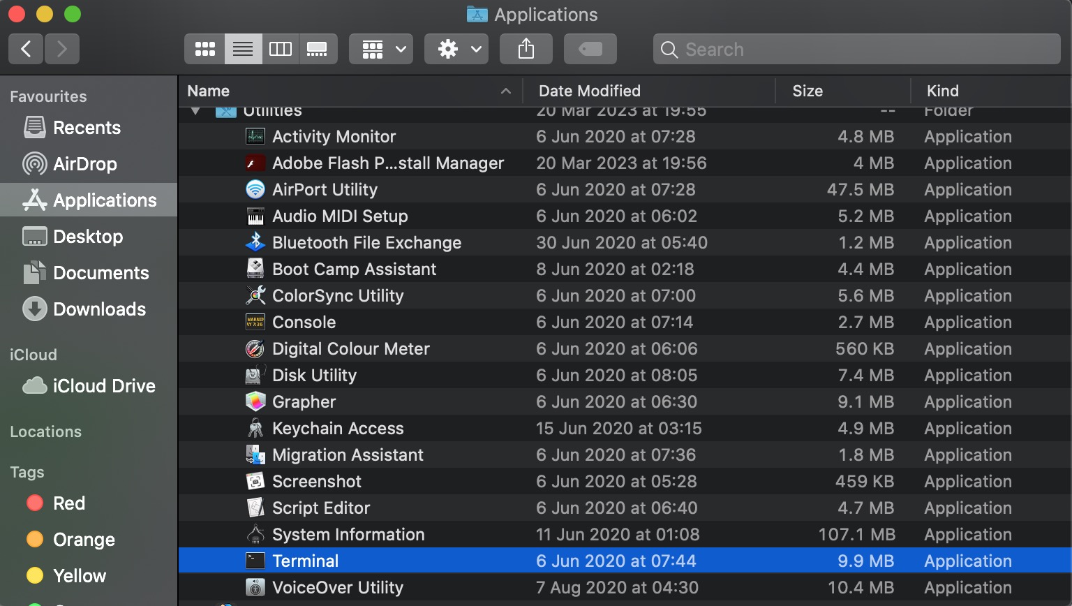Select the Keychain Access keys icon

pos(255,428)
